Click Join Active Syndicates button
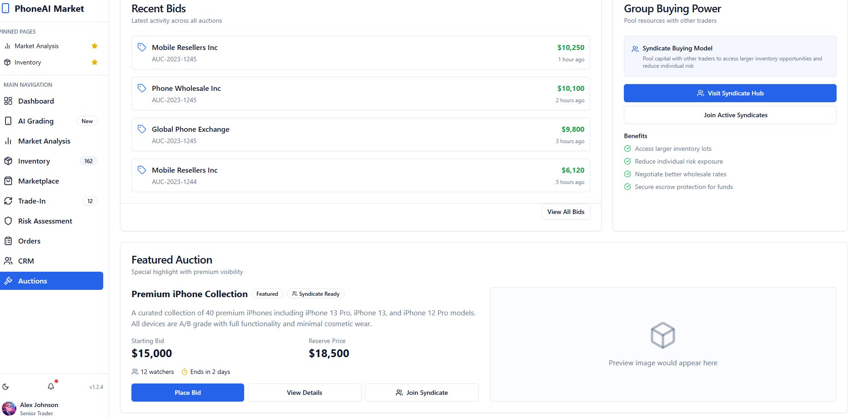This screenshot has height=418, width=848. [730, 115]
